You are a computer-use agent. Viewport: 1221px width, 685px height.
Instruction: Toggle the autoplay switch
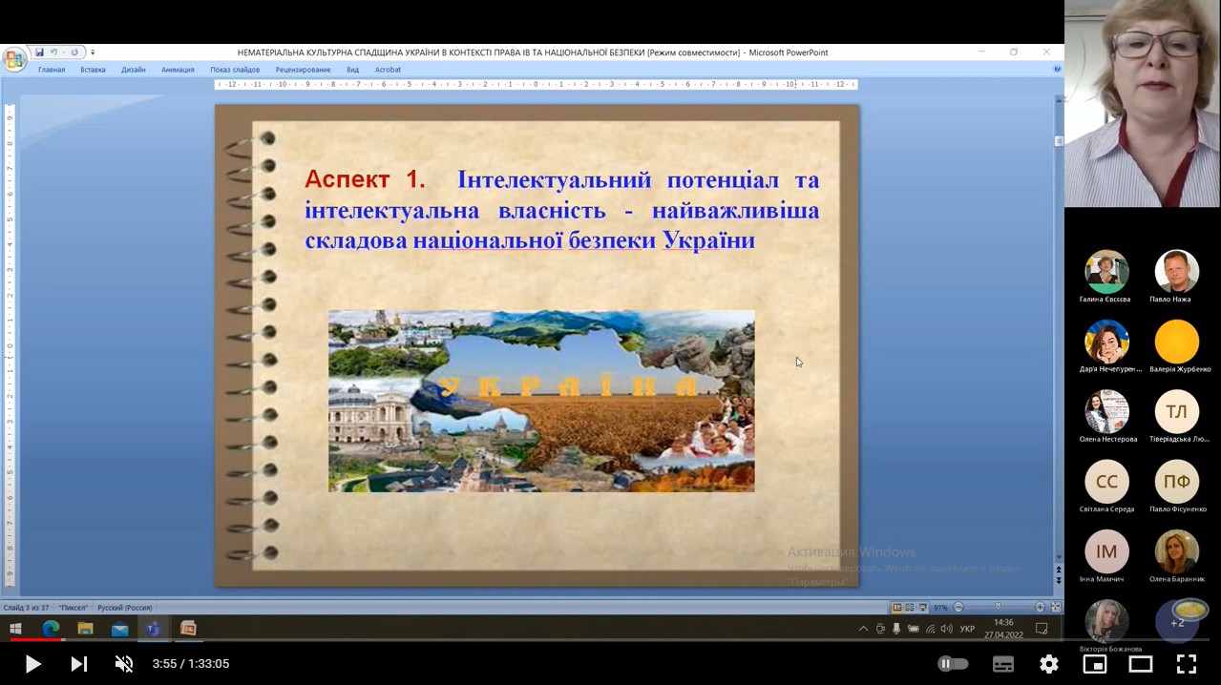coord(953,664)
